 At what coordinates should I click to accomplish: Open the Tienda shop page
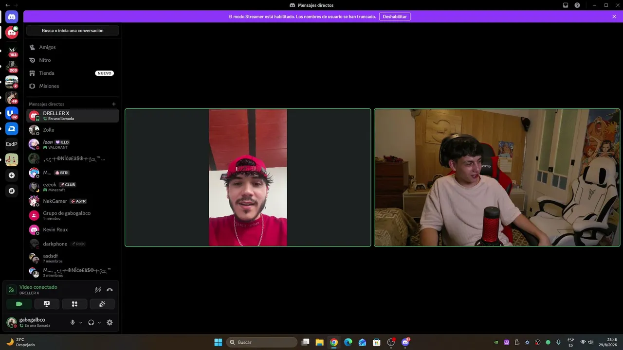tap(73, 73)
